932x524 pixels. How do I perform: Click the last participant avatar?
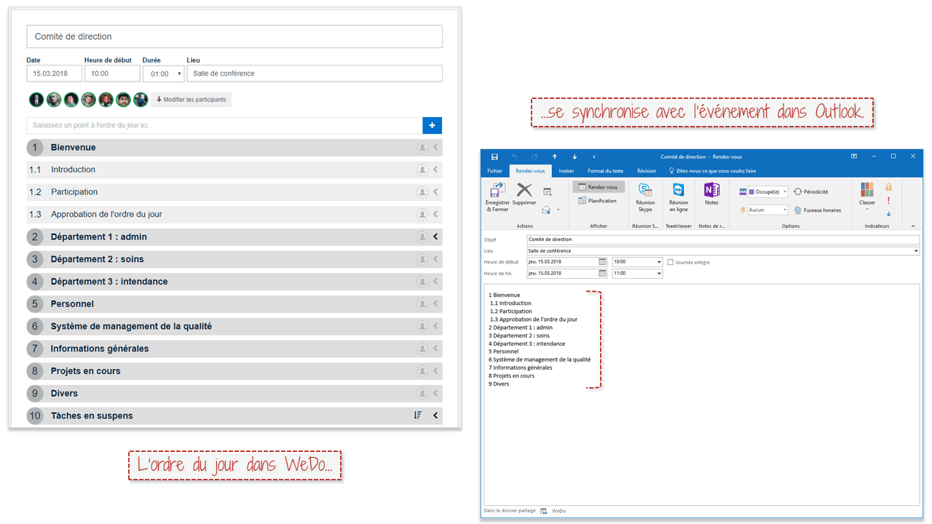click(141, 100)
